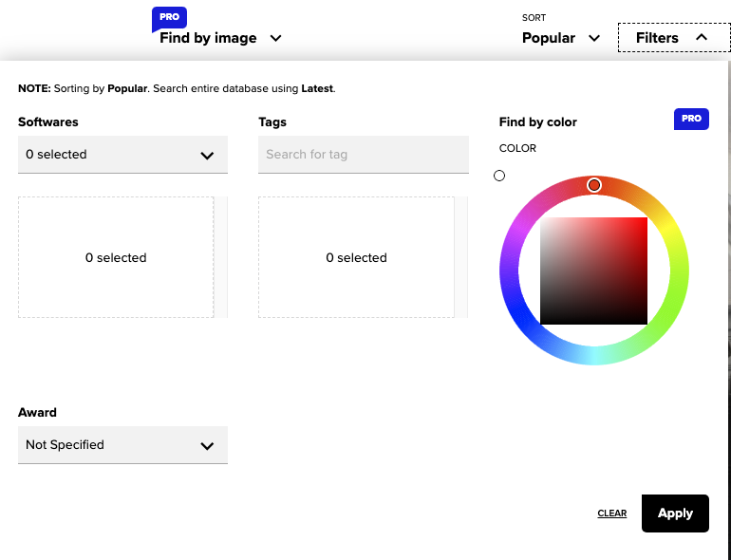Open the Award 'Not Specified' dropdown
Screen dimensions: 731x560
pos(122,445)
